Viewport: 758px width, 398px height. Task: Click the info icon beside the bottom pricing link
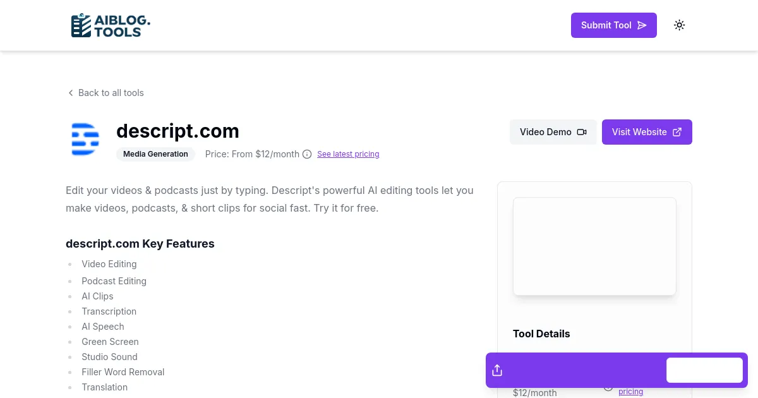tap(608, 386)
